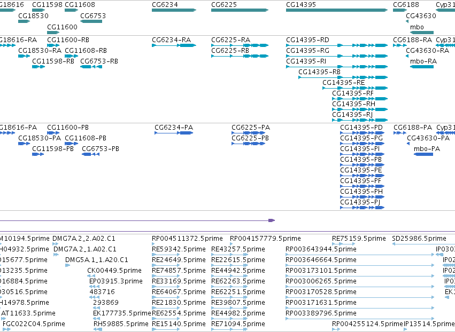Screen dimensions: 455x332
Task: Click the CG11598 gene label
Action: 47,5
